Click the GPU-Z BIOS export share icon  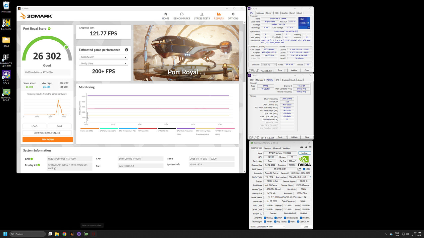tap(299, 169)
